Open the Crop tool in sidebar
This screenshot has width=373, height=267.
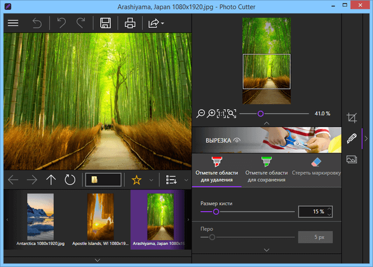pyautogui.click(x=352, y=118)
